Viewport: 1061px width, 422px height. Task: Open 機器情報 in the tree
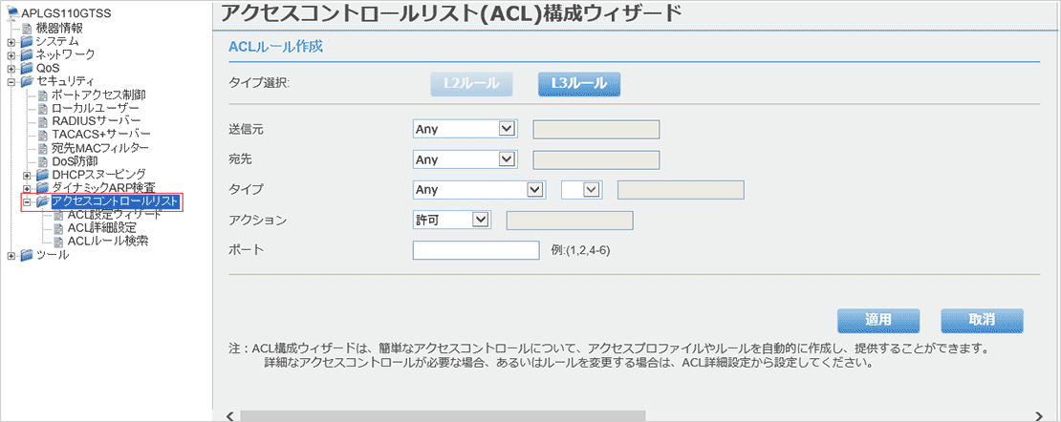pos(59,29)
